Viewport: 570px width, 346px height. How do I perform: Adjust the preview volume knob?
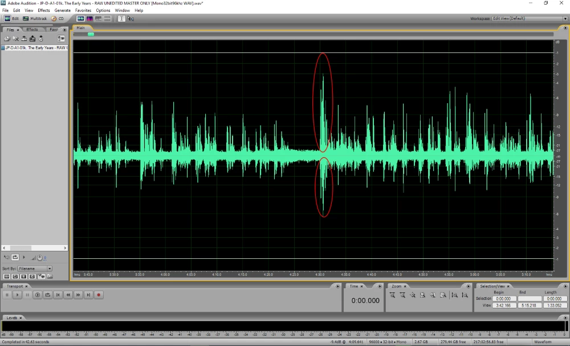40,258
